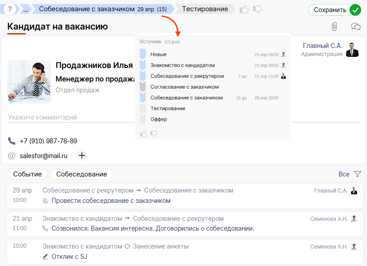Open the funnel filter icon near Все
Viewport: 367px width, 266px height.
point(357,174)
